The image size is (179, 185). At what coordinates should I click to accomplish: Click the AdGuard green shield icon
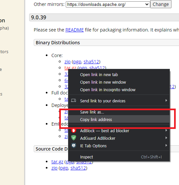point(74,138)
